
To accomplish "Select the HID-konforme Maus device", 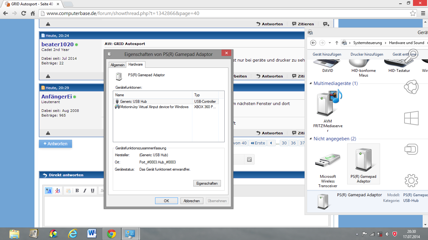I will pos(363,68).
